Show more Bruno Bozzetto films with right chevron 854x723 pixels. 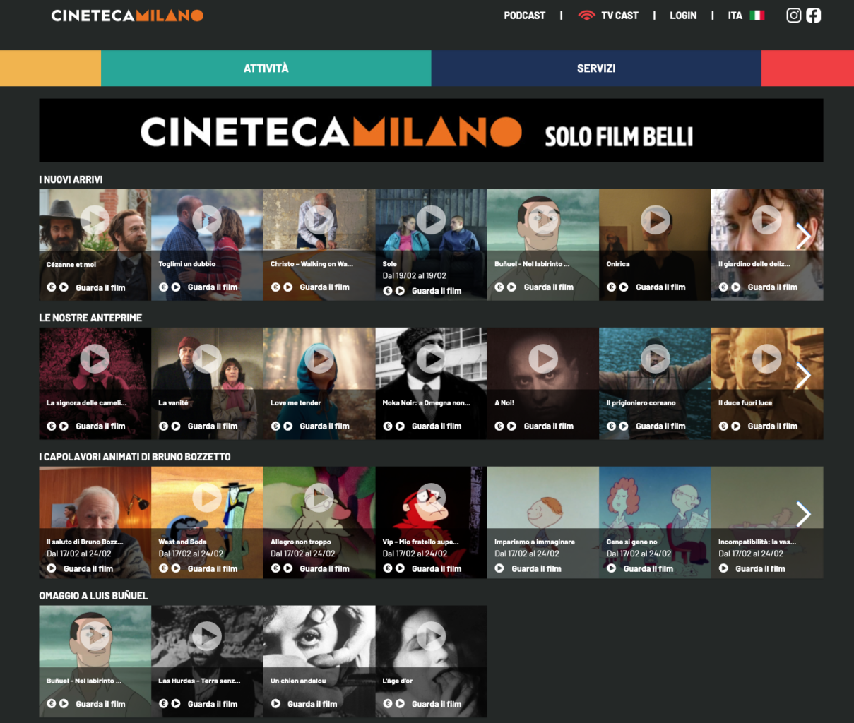coord(803,514)
